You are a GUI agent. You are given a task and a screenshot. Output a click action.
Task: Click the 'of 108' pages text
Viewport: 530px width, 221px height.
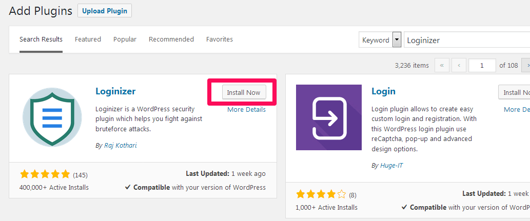pyautogui.click(x=508, y=65)
